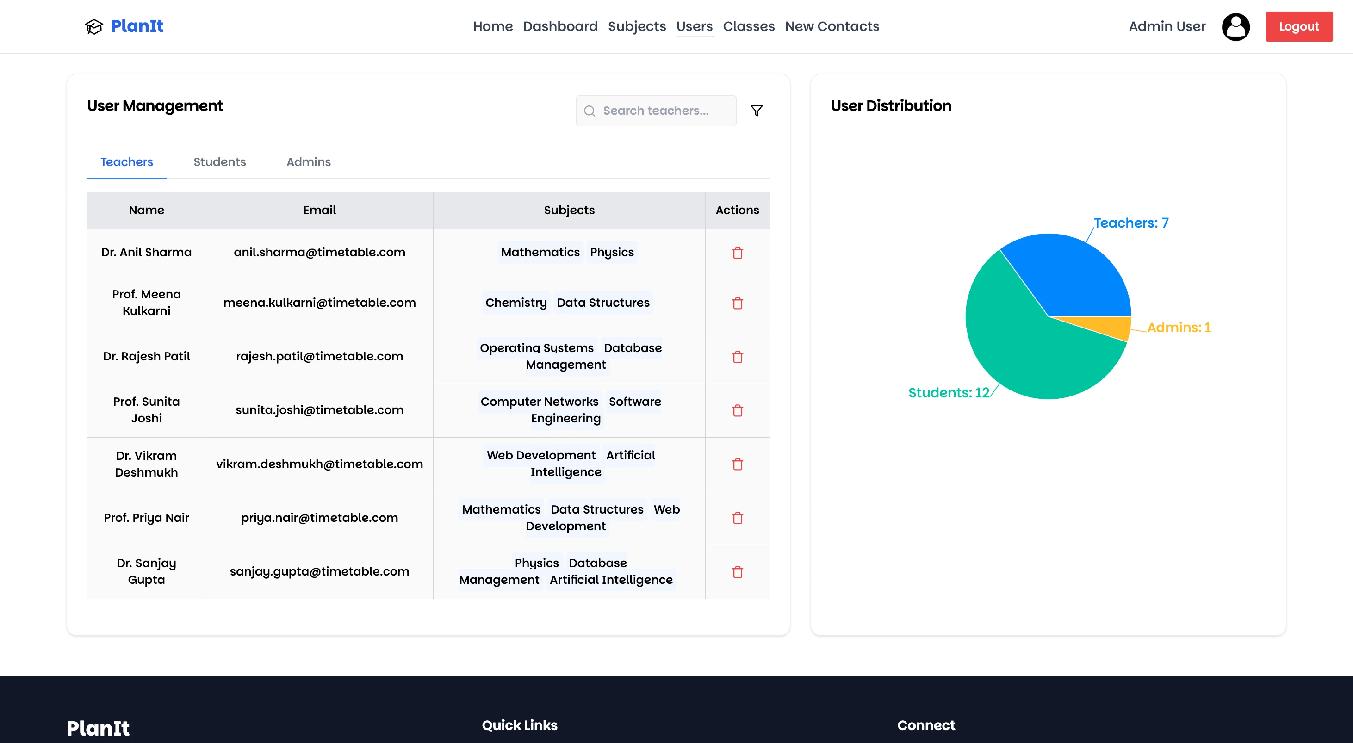Click the PlanIt brand link
This screenshot has height=743, width=1353.
pos(137,26)
